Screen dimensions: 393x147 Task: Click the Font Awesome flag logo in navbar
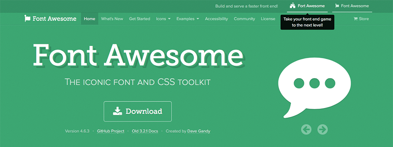point(27,18)
